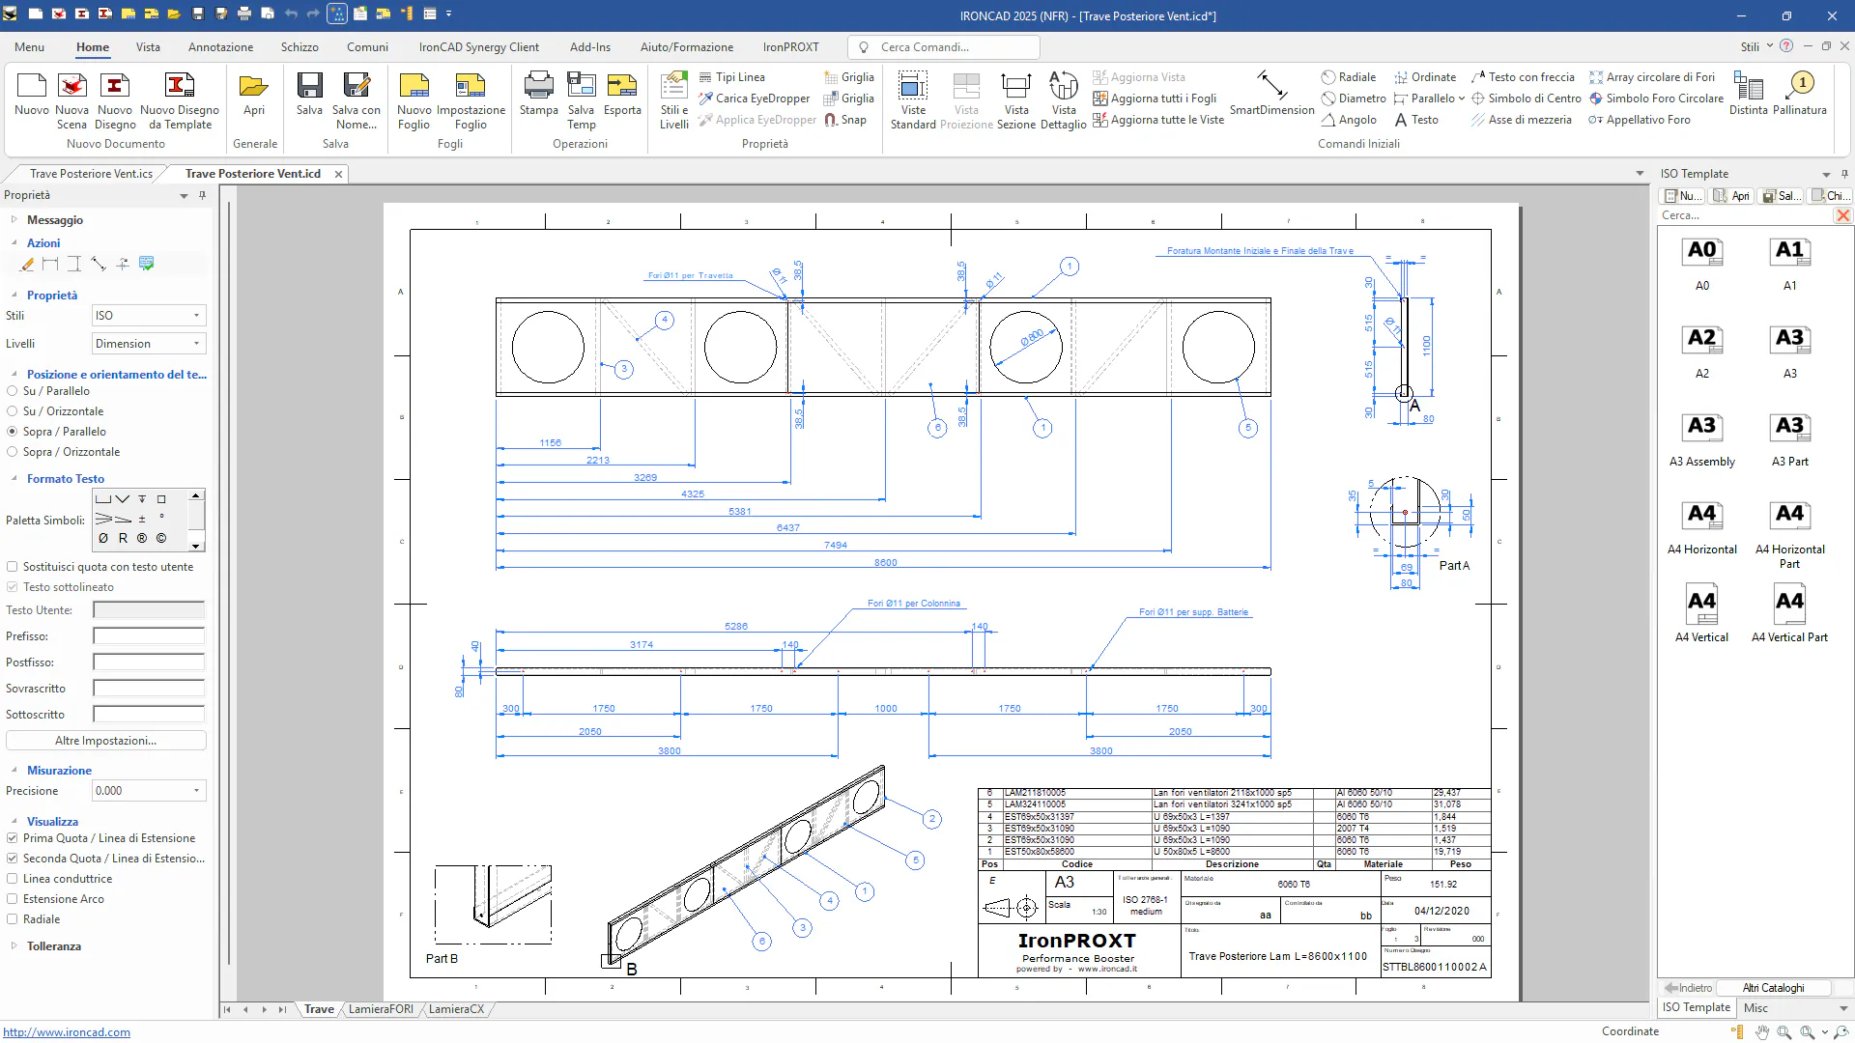
Task: Activate the SmartDimension tool
Action: click(1271, 95)
